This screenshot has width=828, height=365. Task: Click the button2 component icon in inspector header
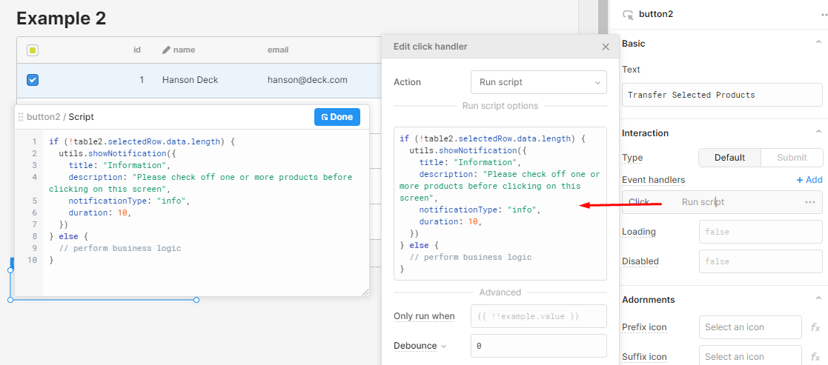(628, 14)
